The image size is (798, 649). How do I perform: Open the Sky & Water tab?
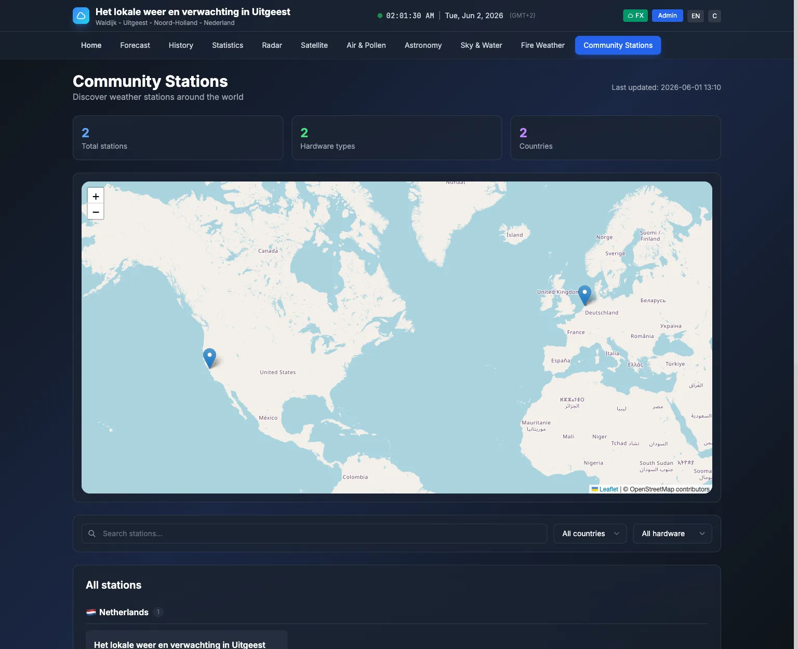point(482,45)
